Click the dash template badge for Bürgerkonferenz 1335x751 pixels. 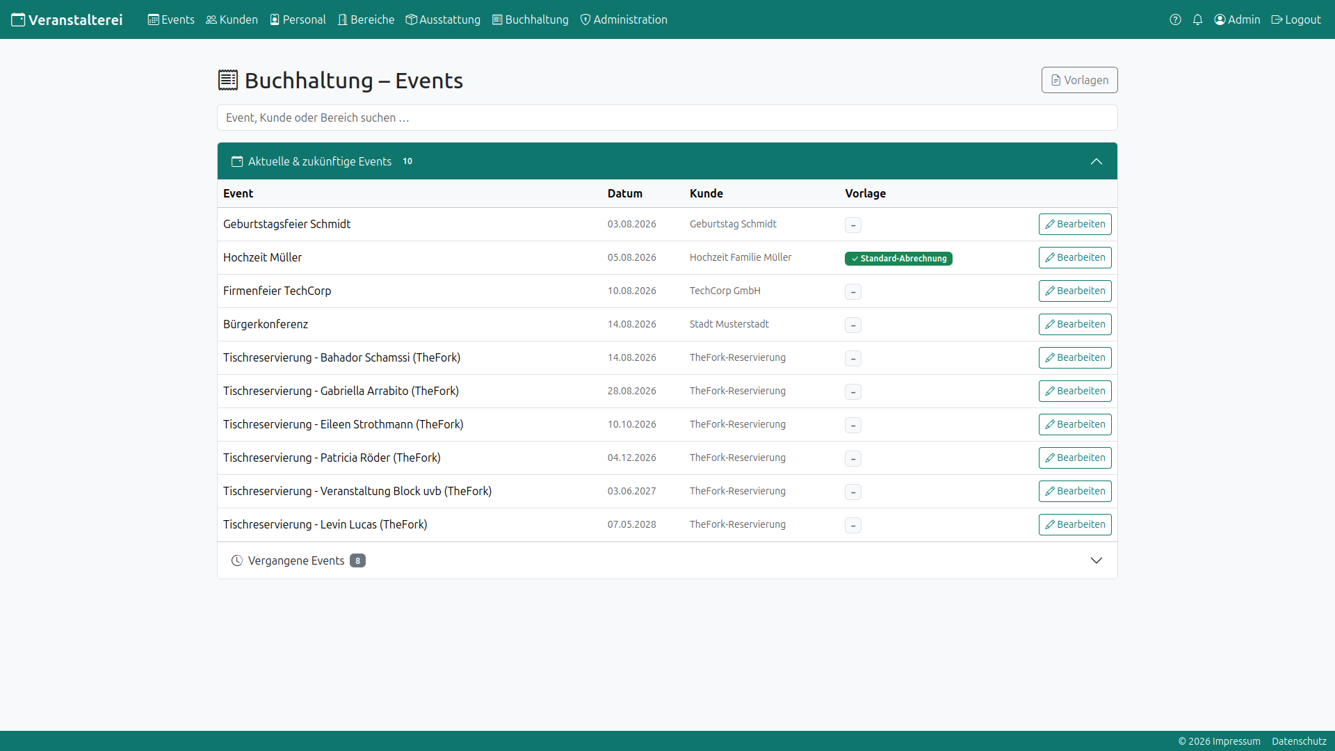tap(853, 325)
